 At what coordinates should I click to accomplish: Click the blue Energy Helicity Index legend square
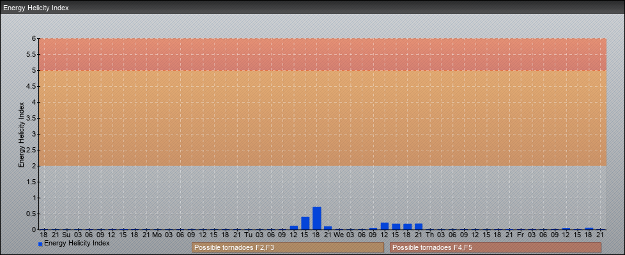click(x=40, y=244)
